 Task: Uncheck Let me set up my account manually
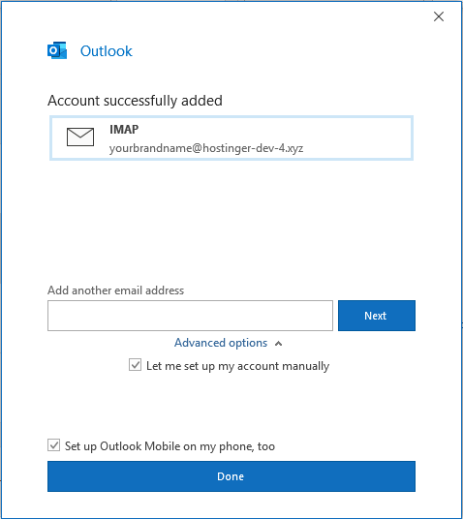[x=135, y=365]
